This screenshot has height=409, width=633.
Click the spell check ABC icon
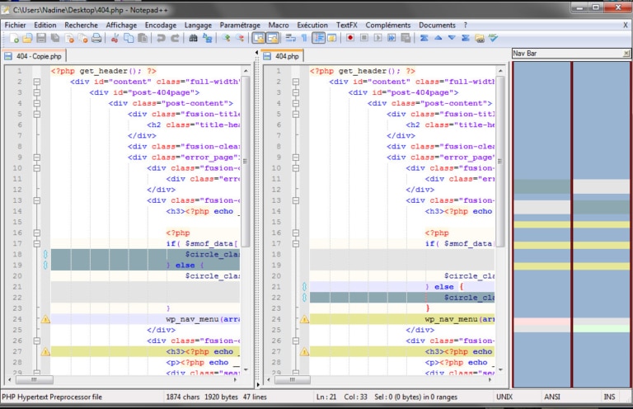pyautogui.click(x=493, y=38)
